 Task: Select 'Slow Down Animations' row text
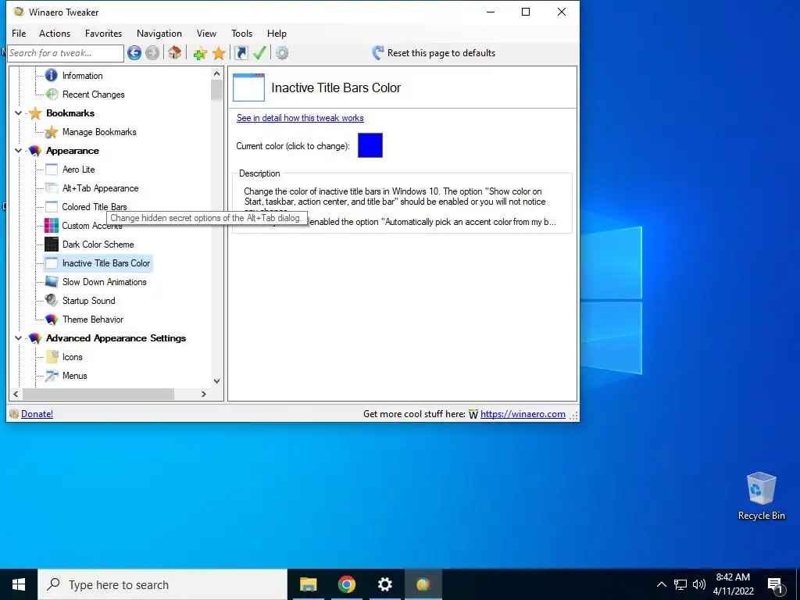tap(104, 281)
